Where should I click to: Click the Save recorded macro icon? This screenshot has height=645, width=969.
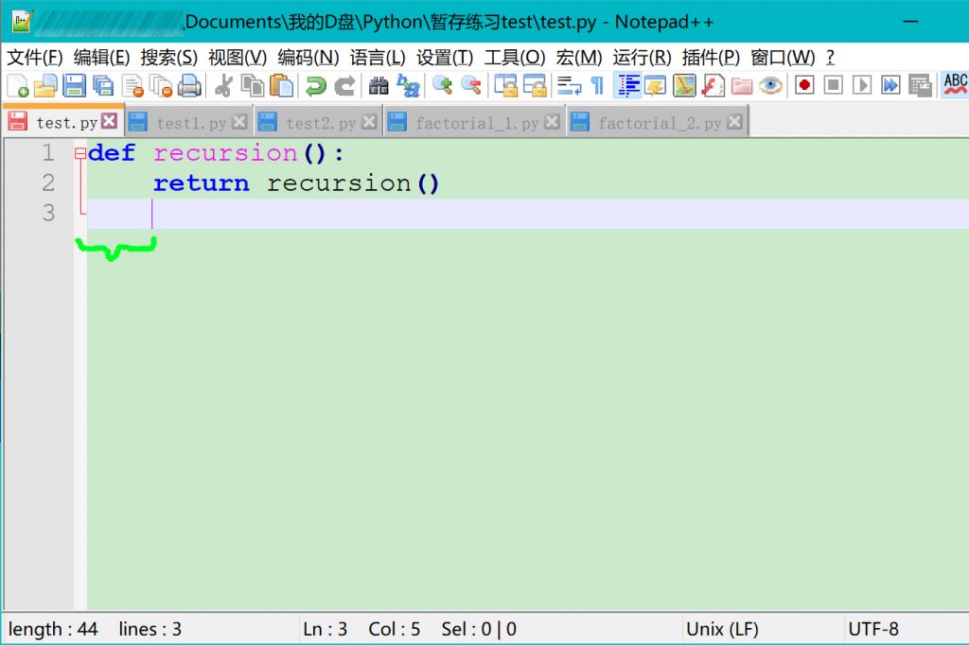(920, 85)
